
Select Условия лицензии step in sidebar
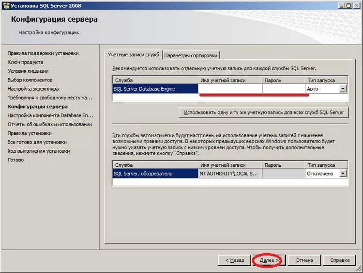(28, 71)
